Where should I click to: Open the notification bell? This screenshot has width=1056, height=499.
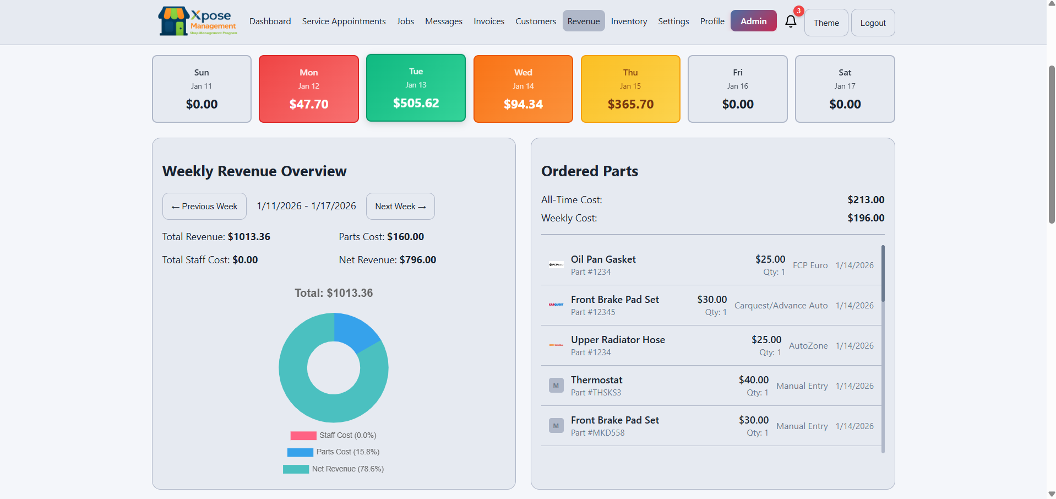[791, 21]
